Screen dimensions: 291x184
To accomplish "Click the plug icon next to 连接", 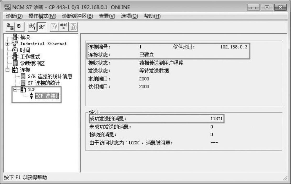I will tap(15, 70).
